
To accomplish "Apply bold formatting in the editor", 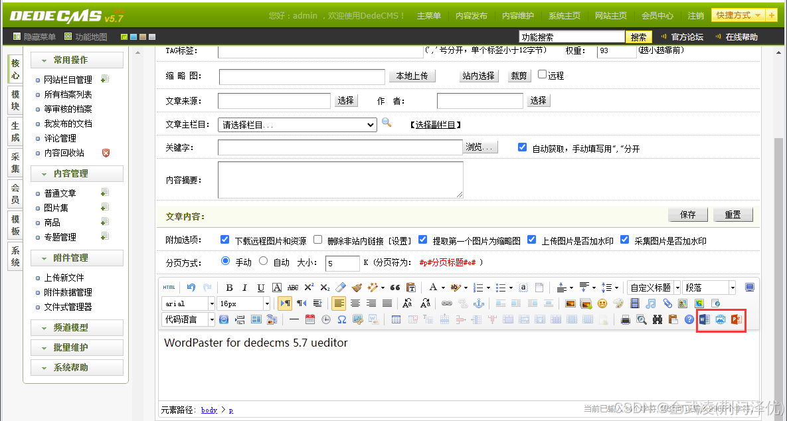I will (x=229, y=288).
